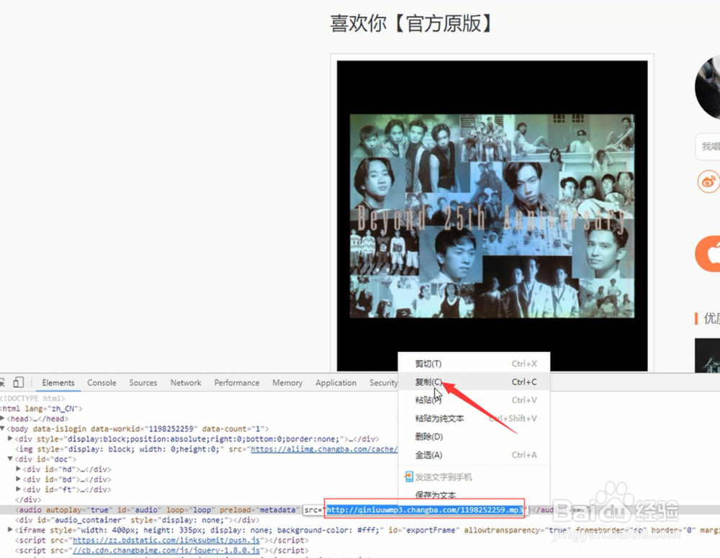This screenshot has width=720, height=558.
Task: Choose 粘贴(P) from context menu
Action: coord(474,400)
